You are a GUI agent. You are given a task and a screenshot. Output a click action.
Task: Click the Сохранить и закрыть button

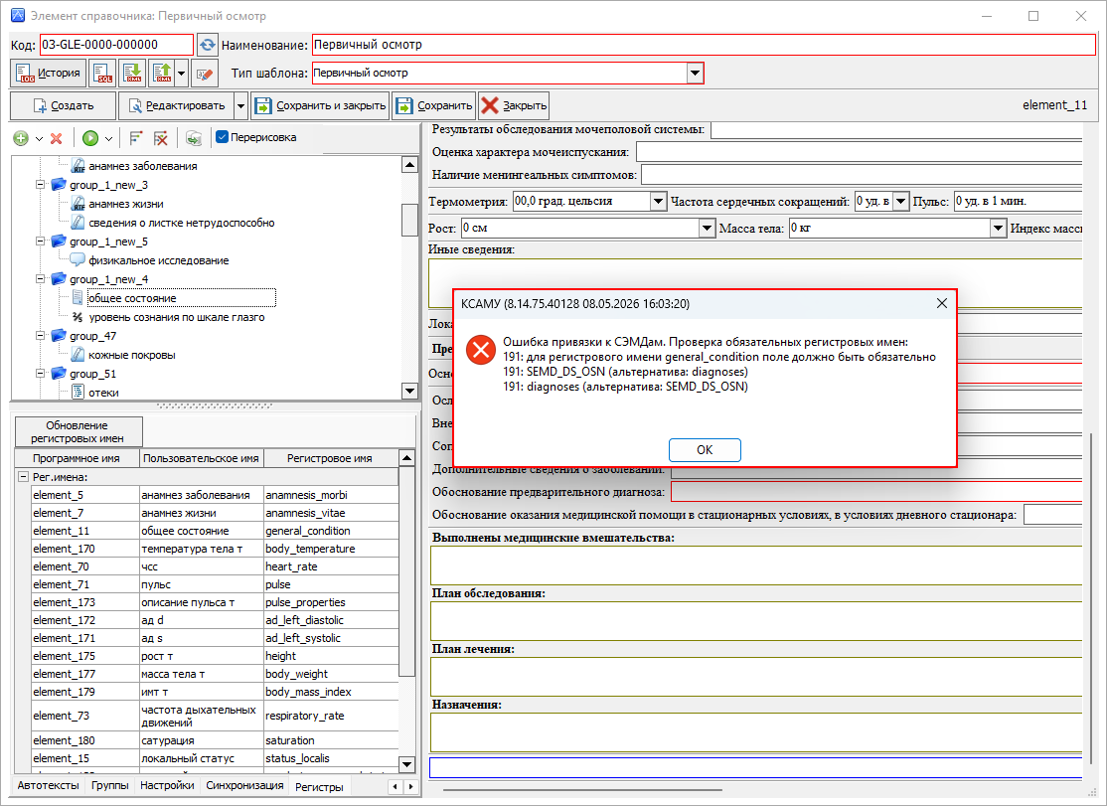pyautogui.click(x=321, y=106)
